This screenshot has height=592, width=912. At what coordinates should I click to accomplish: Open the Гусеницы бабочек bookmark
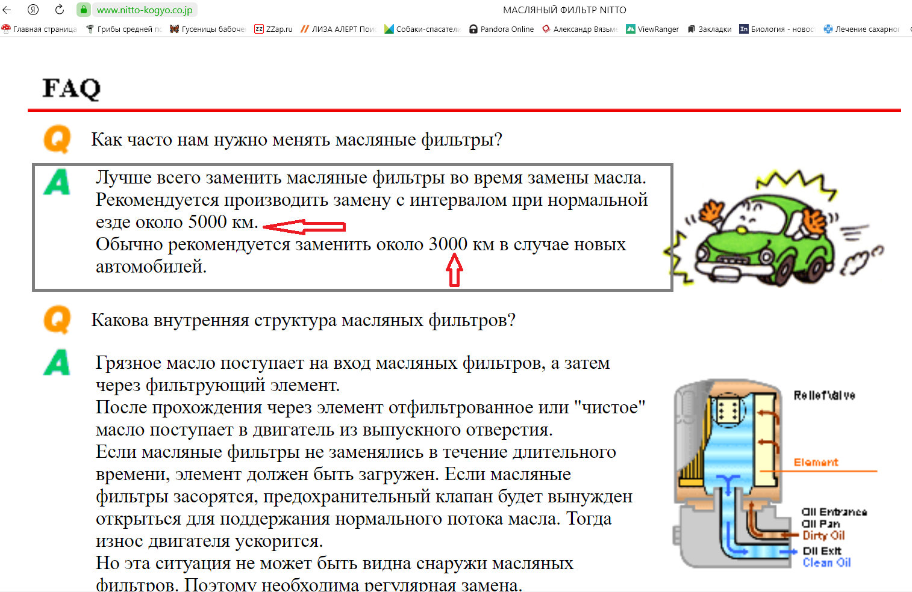click(208, 29)
